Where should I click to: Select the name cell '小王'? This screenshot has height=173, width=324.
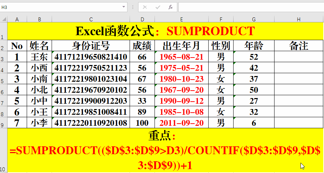[x=39, y=112]
